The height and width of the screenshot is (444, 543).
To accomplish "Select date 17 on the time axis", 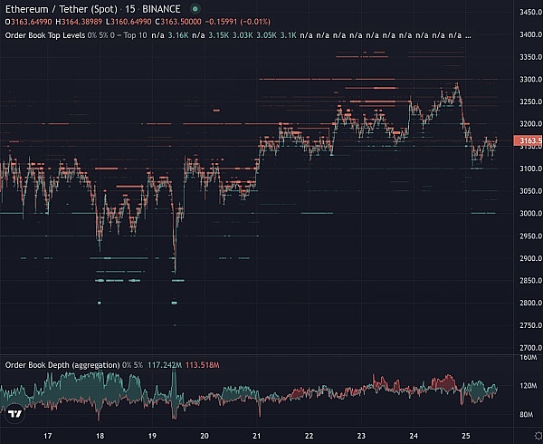I will tap(47, 435).
